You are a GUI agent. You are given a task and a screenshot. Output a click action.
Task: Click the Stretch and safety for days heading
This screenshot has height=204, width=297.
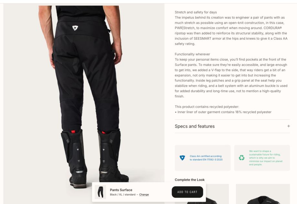(x=196, y=12)
